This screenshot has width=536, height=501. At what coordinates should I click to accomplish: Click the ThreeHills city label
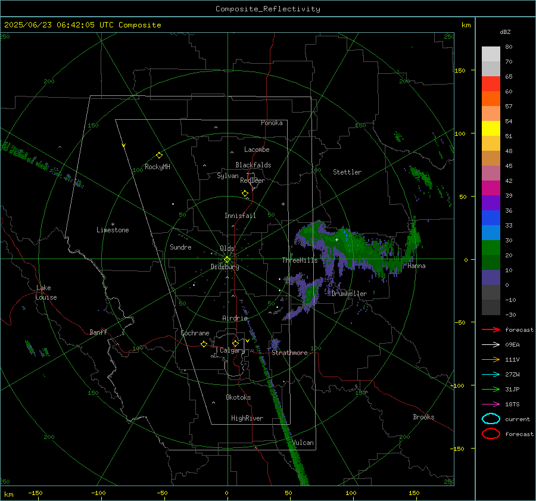pyautogui.click(x=300, y=260)
